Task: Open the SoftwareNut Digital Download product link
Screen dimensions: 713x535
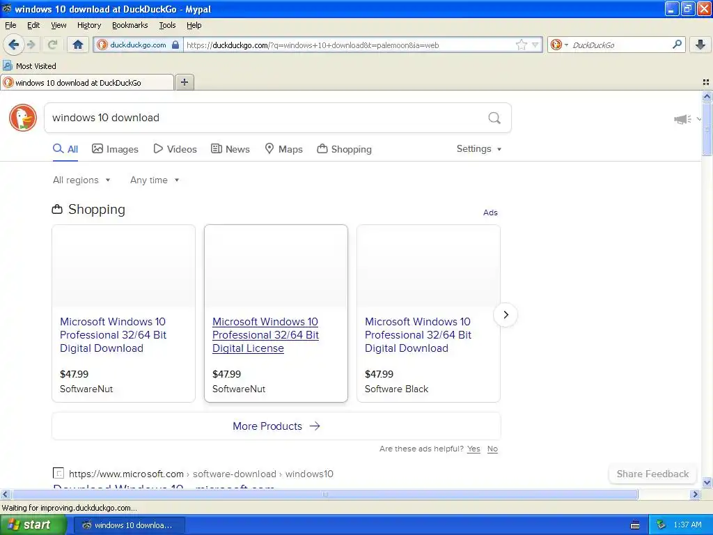Action: tap(113, 335)
